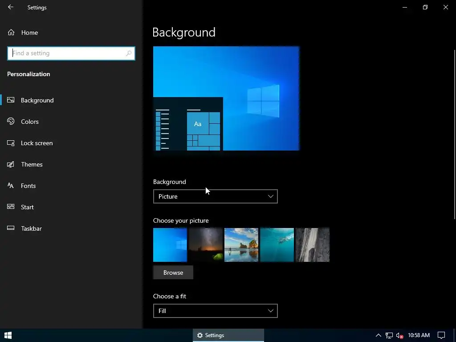The height and width of the screenshot is (342, 456).
Task: Open the Windows Start button
Action: coord(8,335)
